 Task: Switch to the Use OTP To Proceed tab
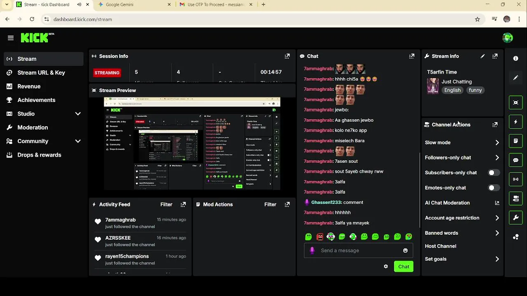pos(216,5)
